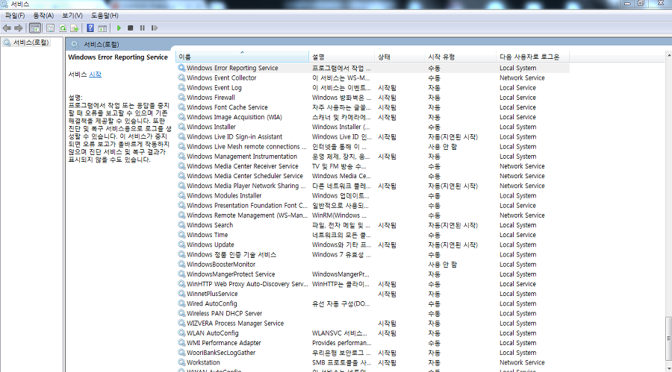
Task: Select the WMI Performance Adapter service
Action: tap(224, 343)
